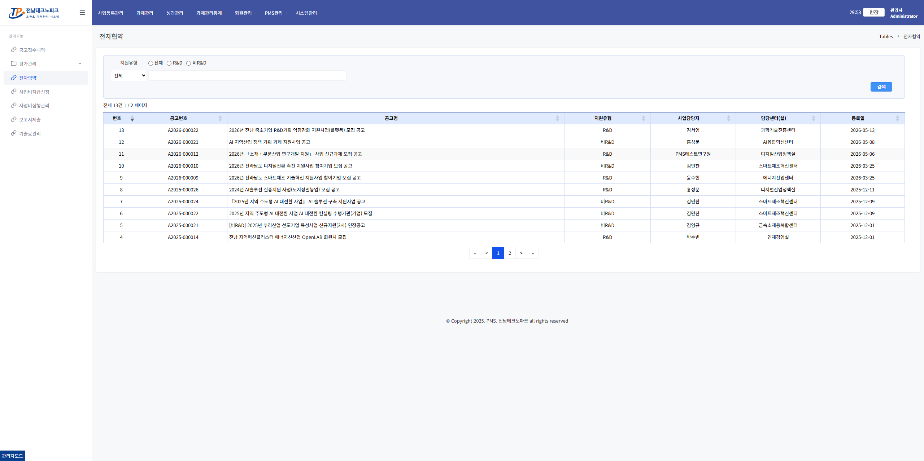
Task: Open the 사업등록관리 top menu
Action: [110, 13]
